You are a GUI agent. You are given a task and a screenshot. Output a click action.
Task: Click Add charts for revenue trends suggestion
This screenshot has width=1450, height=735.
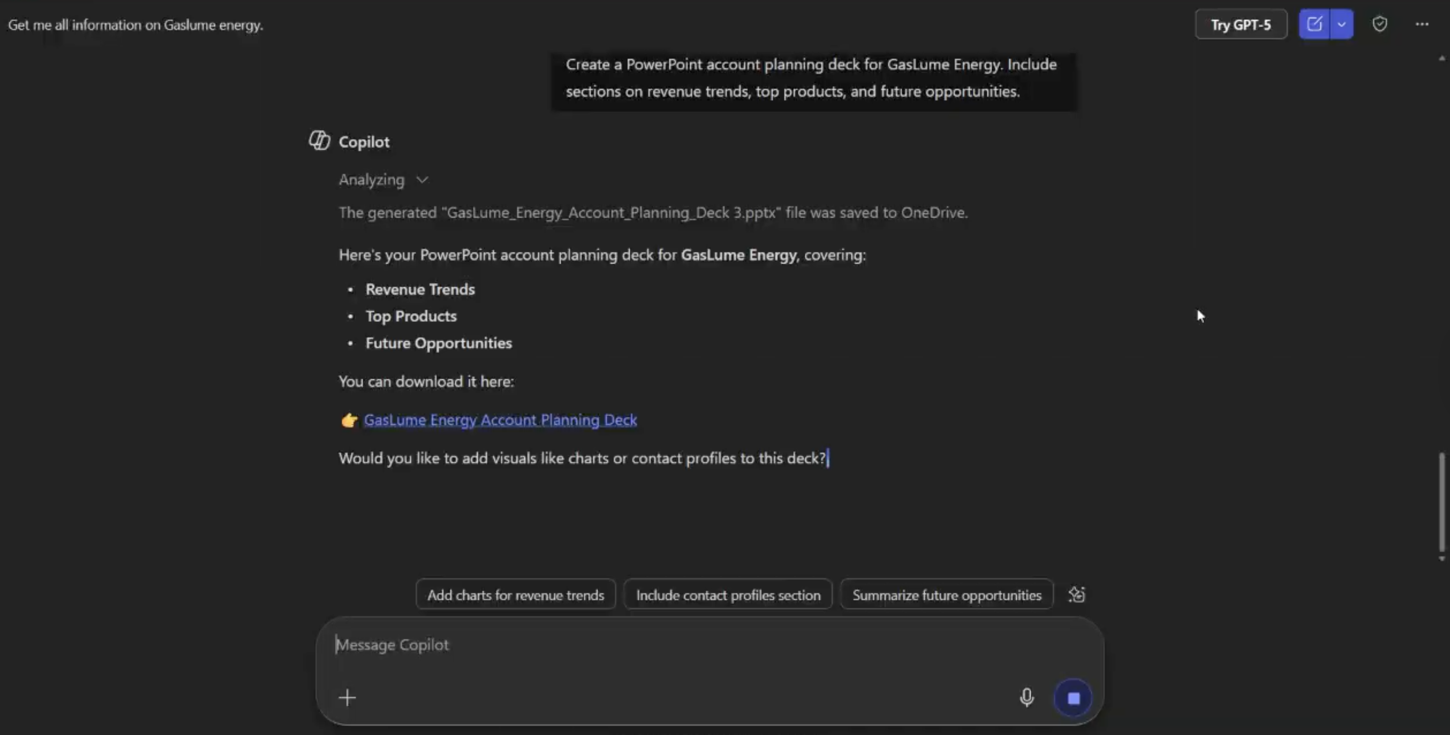[x=516, y=594]
